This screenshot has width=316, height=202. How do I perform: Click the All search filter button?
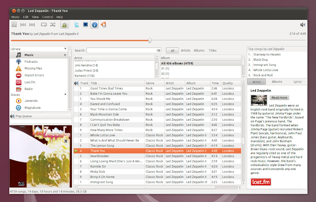click(x=172, y=50)
